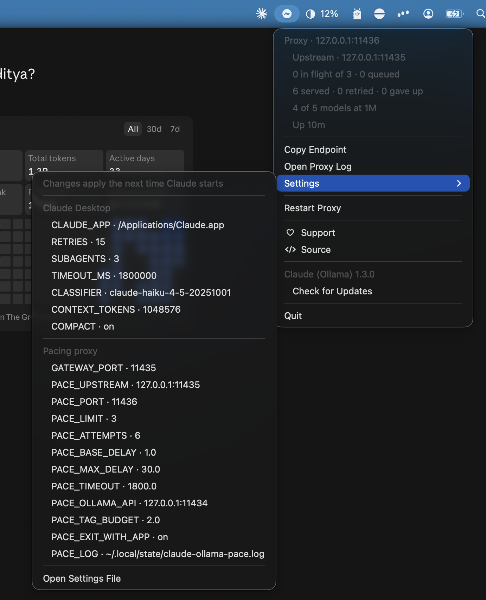Viewport: 486px width, 600px height.
Task: Select PACE_BASE_DELAY · 1.0 entry
Action: pyautogui.click(x=154, y=452)
